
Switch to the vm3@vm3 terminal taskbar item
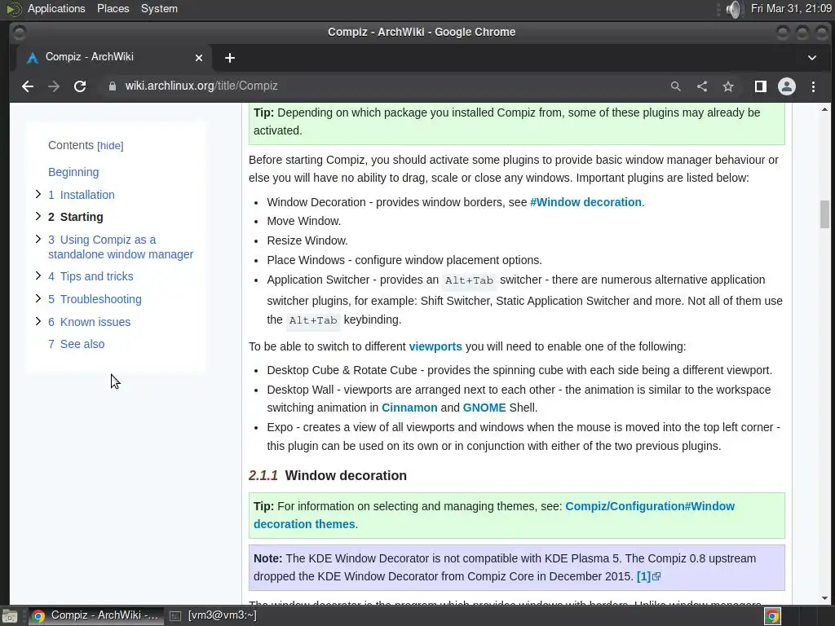pyautogui.click(x=214, y=615)
